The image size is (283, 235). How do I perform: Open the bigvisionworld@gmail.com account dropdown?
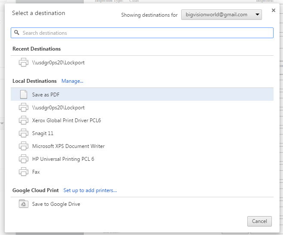click(221, 15)
